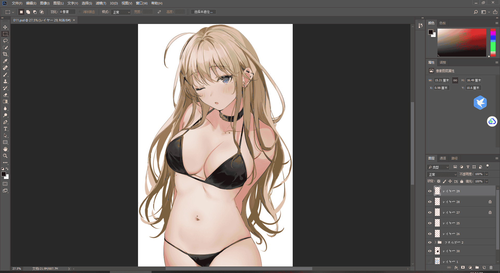Click the hue spectrum strip in color panel
Screen dimensions: 500x273
tap(493, 42)
